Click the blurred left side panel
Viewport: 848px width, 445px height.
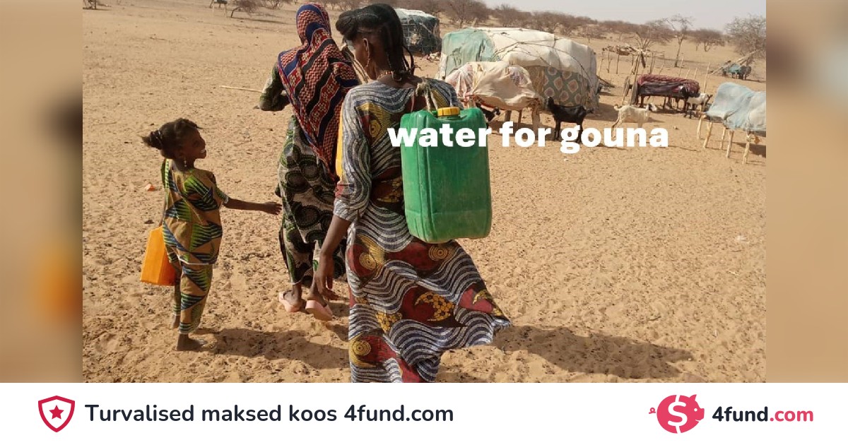(41, 191)
